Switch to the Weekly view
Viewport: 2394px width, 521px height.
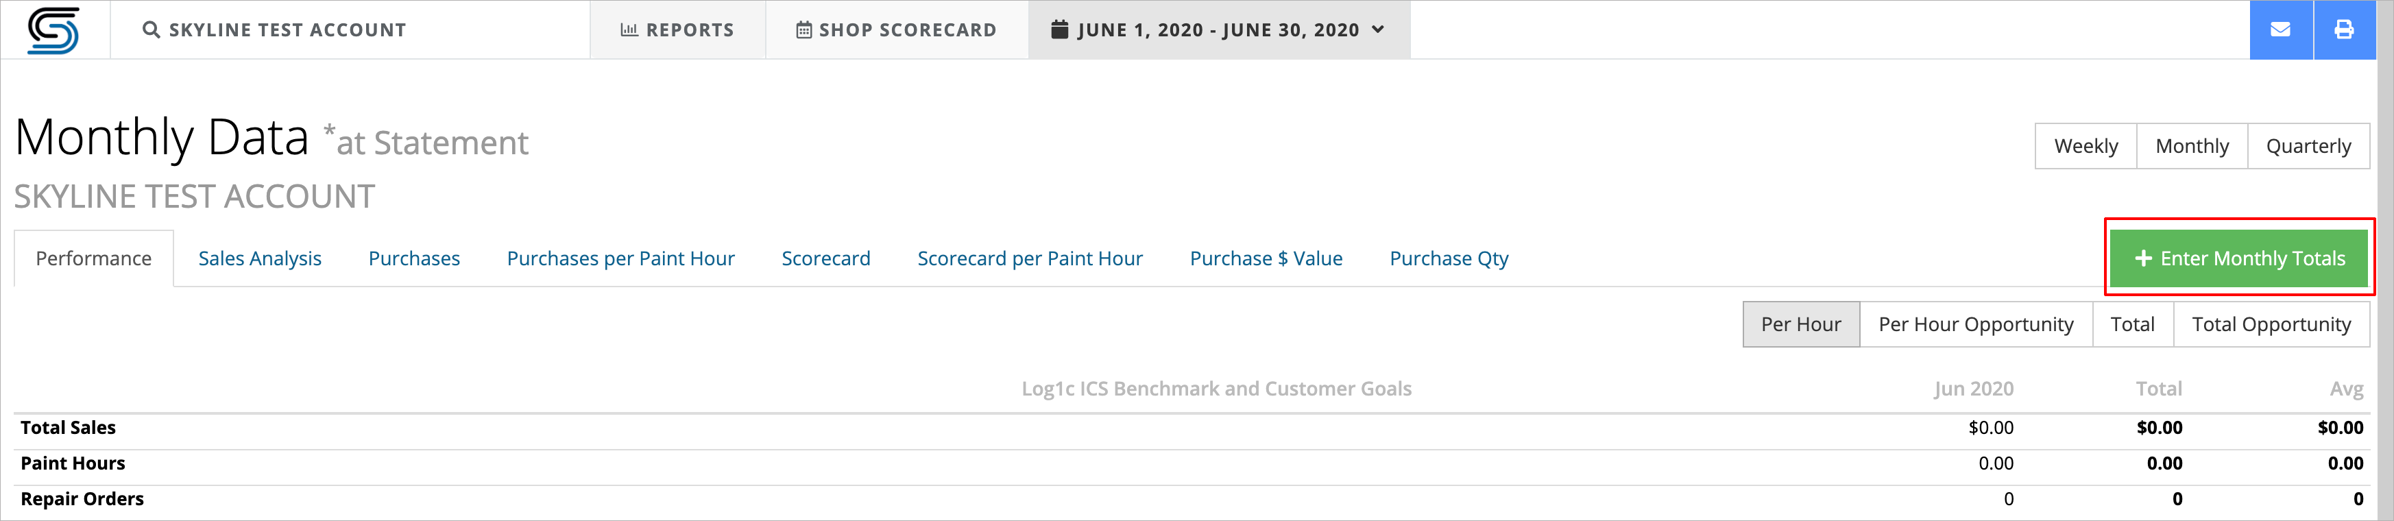click(2086, 146)
